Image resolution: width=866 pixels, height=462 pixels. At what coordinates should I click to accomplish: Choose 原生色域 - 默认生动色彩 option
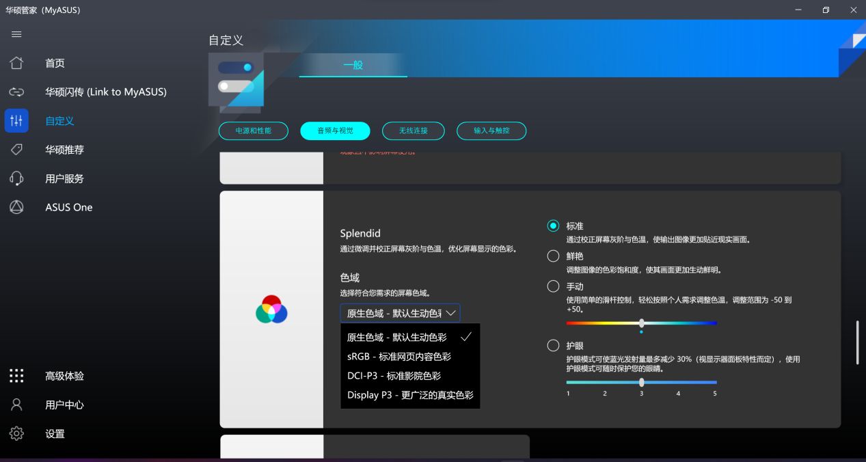(410, 337)
